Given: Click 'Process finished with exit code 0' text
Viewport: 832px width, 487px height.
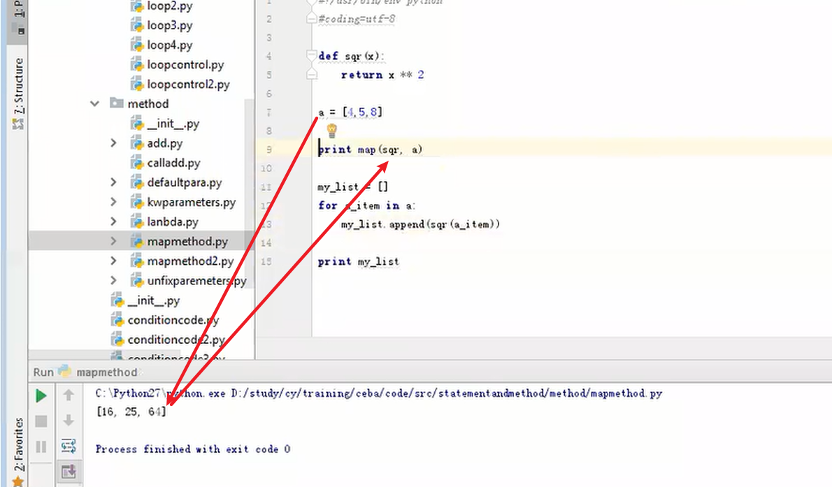Looking at the screenshot, I should 192,449.
